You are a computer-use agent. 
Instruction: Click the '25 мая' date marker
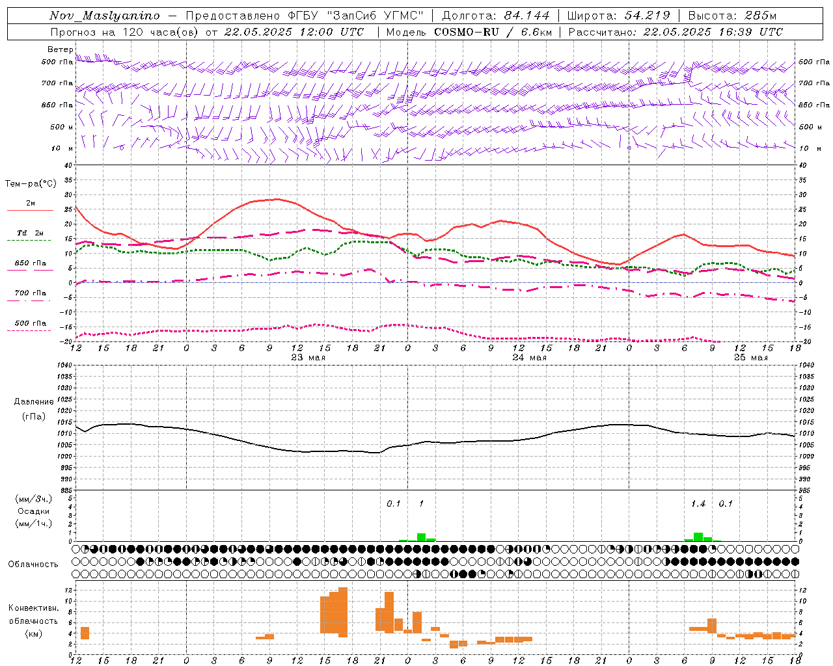point(750,357)
